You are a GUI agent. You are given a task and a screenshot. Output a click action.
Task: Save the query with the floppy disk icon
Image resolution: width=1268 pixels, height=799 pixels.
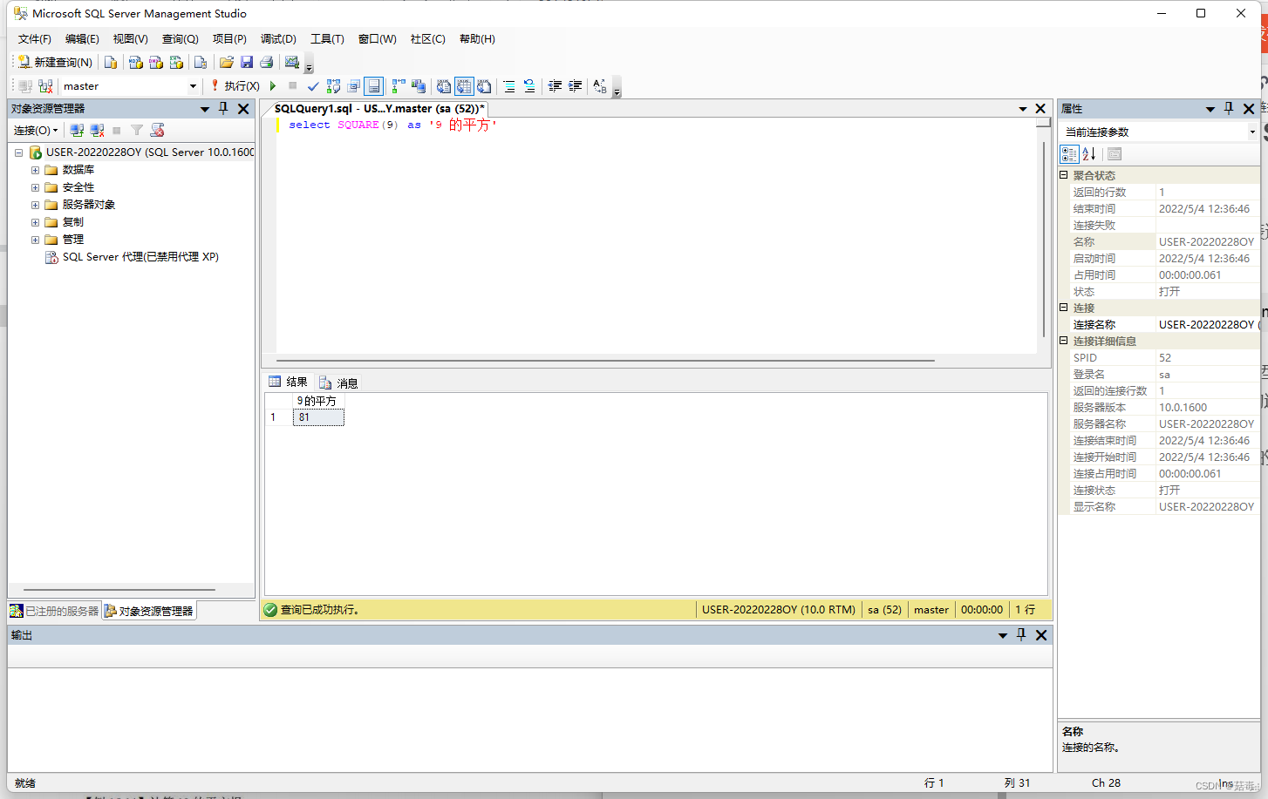coord(247,63)
